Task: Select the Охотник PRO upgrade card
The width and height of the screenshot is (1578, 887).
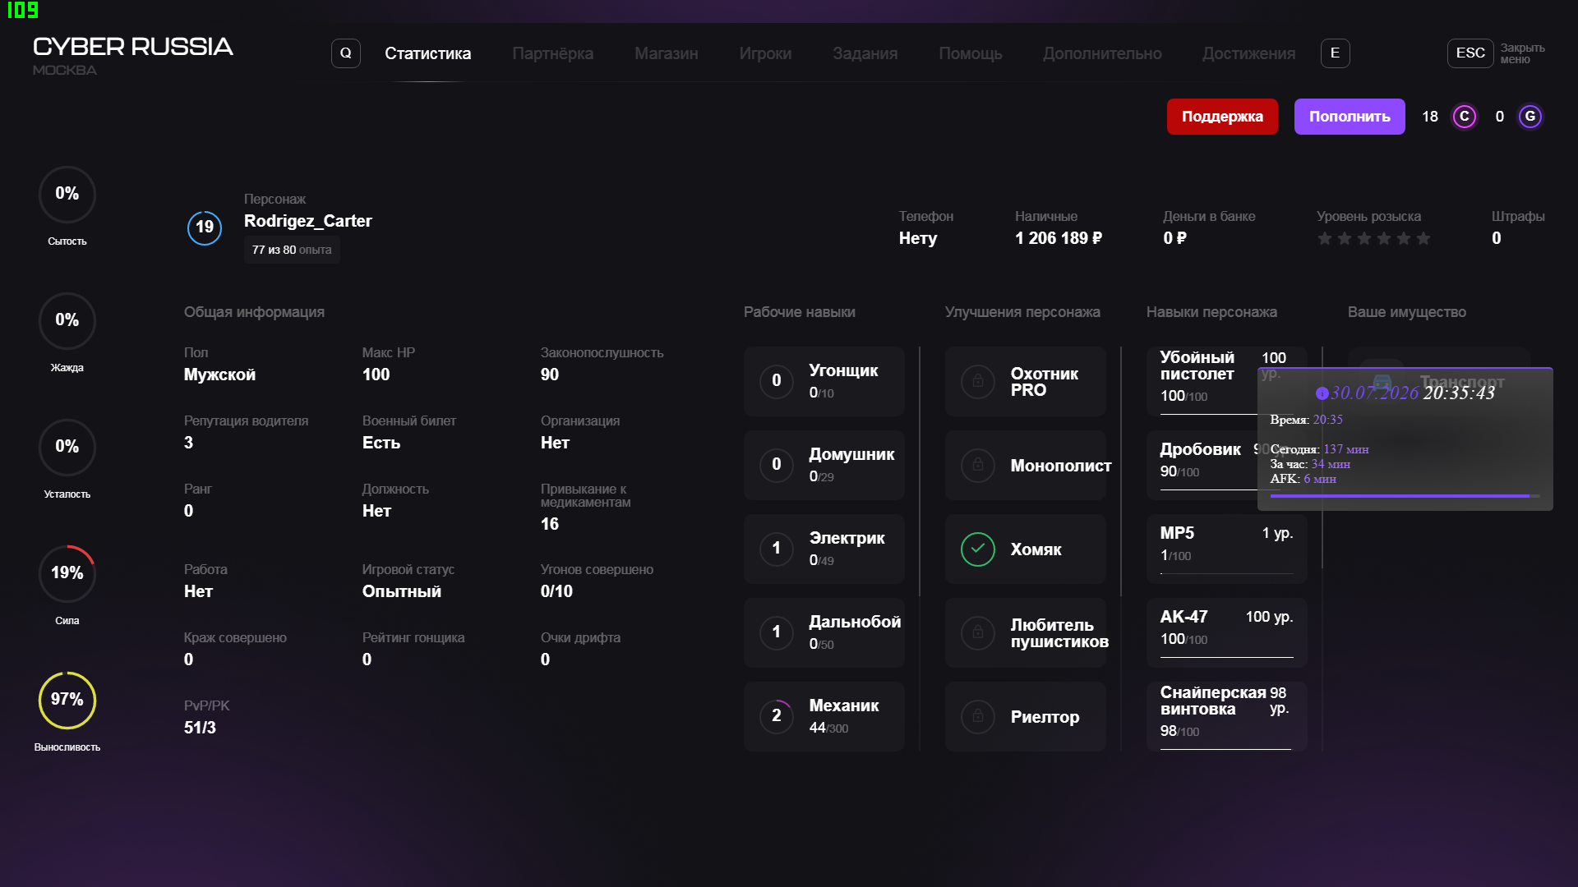Action: (x=1025, y=382)
